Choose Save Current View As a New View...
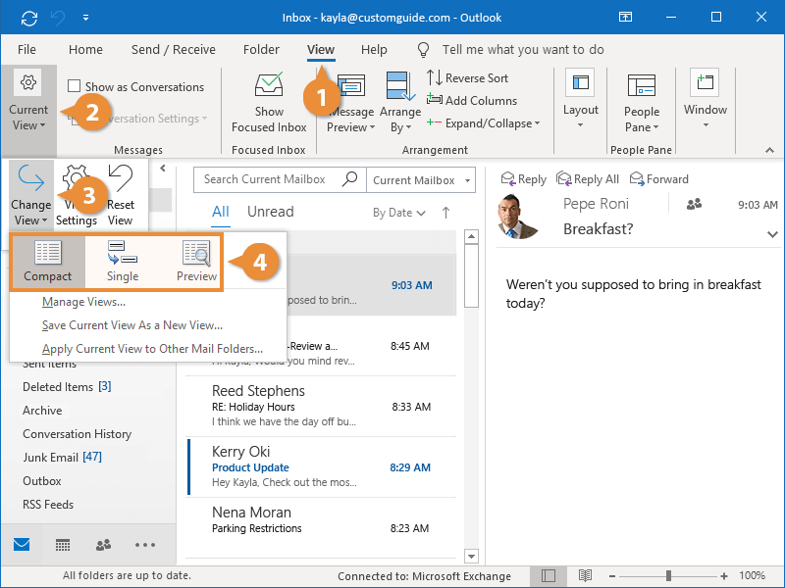This screenshot has width=785, height=588. pyautogui.click(x=132, y=325)
